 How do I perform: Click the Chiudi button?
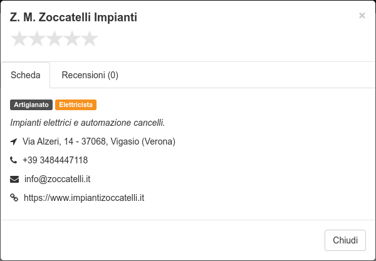coord(345,240)
